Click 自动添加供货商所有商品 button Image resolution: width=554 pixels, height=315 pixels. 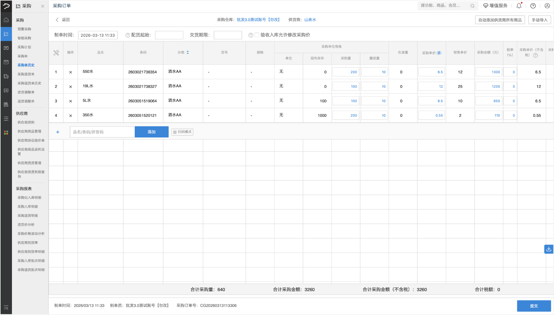pos(500,20)
